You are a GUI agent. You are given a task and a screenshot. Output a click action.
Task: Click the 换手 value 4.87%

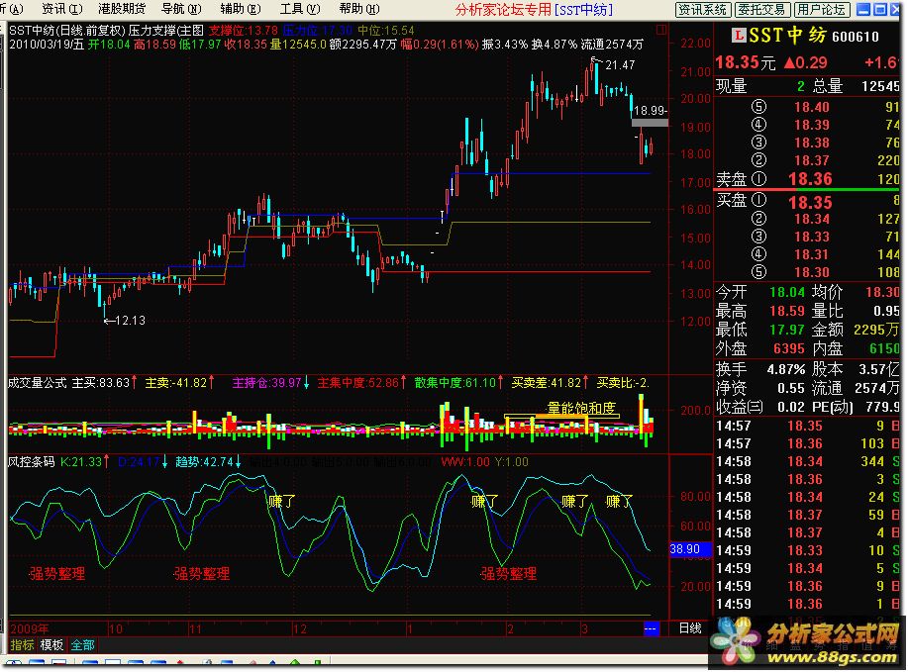tap(786, 369)
